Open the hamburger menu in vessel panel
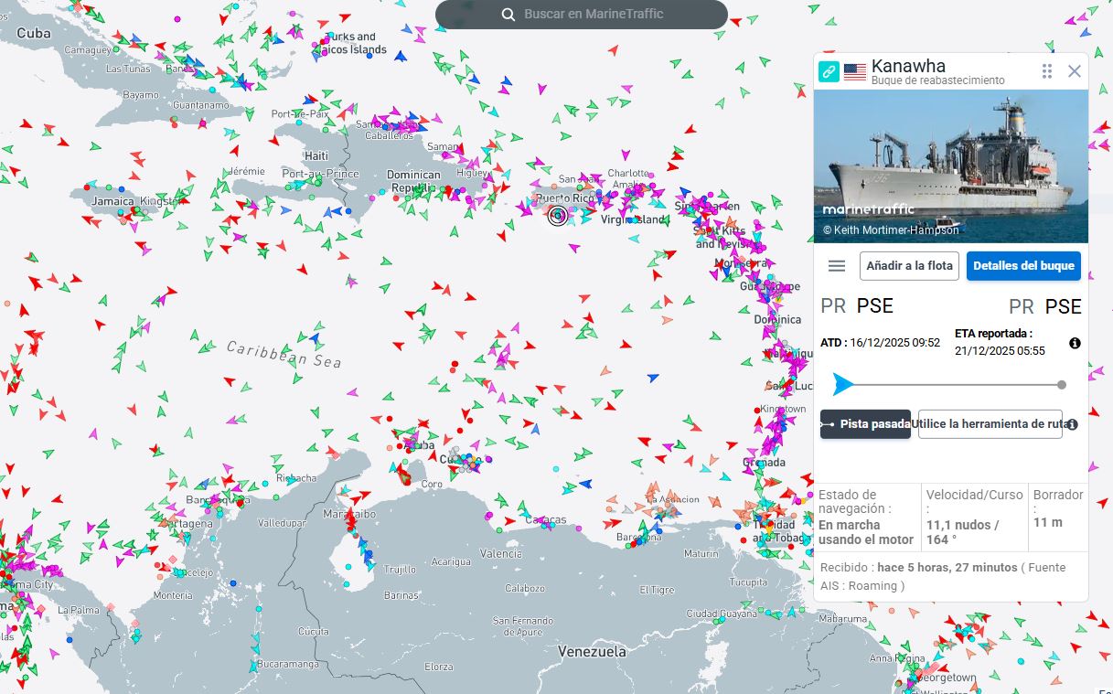This screenshot has width=1113, height=694. 836,266
